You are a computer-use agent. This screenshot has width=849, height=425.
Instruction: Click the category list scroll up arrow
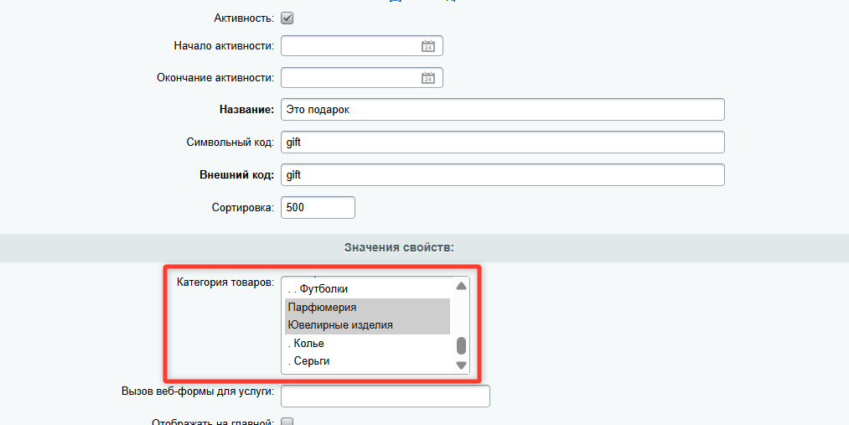point(461,286)
